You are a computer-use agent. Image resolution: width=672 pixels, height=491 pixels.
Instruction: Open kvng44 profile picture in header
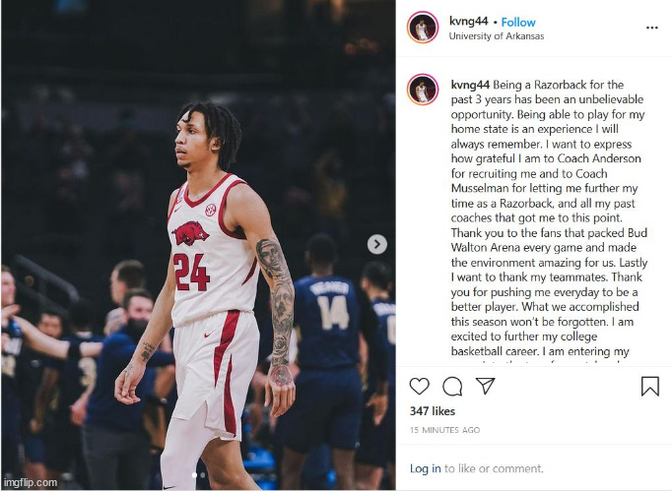pyautogui.click(x=423, y=28)
